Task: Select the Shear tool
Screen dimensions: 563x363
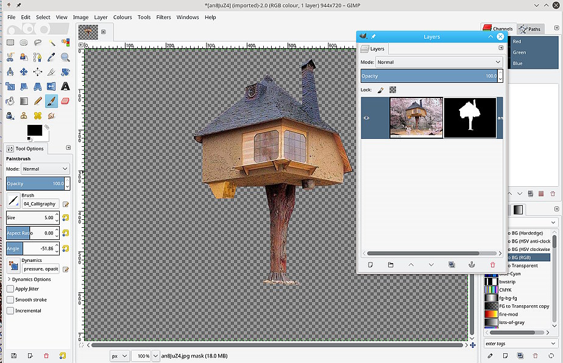Action: (24, 86)
